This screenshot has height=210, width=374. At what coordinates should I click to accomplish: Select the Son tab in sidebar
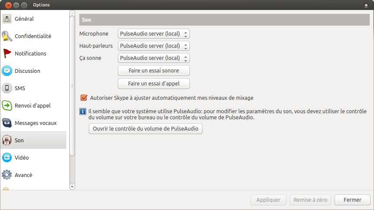(33, 141)
